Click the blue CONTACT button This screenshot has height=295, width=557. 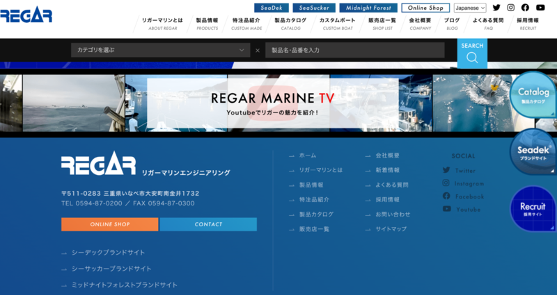(x=208, y=224)
